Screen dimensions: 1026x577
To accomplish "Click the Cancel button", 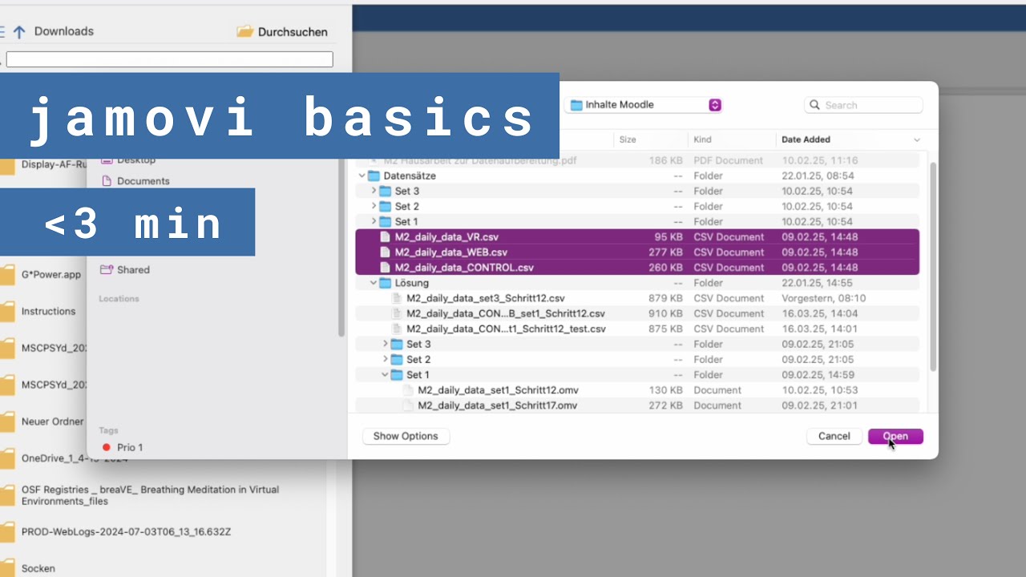I will pos(834,436).
